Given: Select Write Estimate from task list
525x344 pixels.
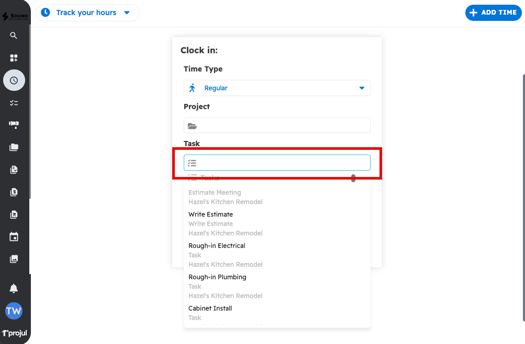Looking at the screenshot, I should (x=210, y=215).
